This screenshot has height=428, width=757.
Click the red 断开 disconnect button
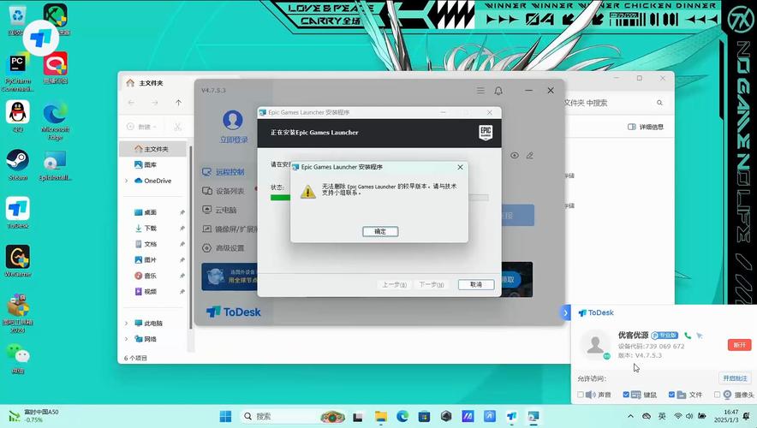pyautogui.click(x=739, y=344)
